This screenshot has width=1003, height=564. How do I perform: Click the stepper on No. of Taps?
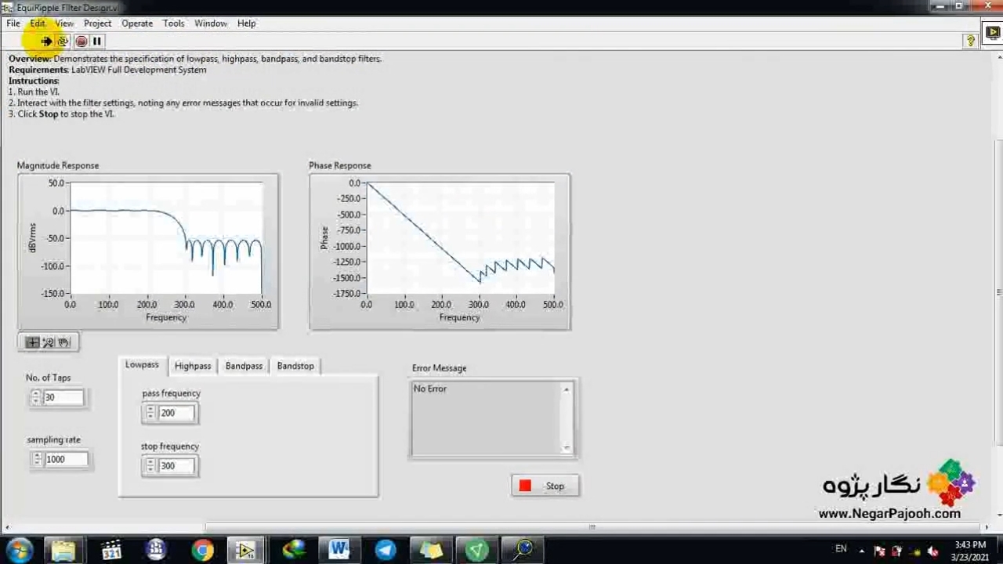(35, 398)
